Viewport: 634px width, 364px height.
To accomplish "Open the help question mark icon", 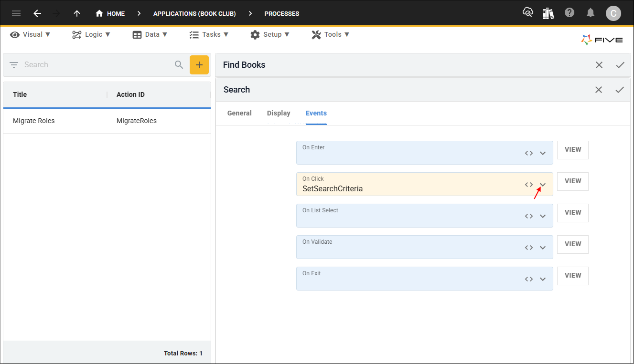I will (570, 13).
